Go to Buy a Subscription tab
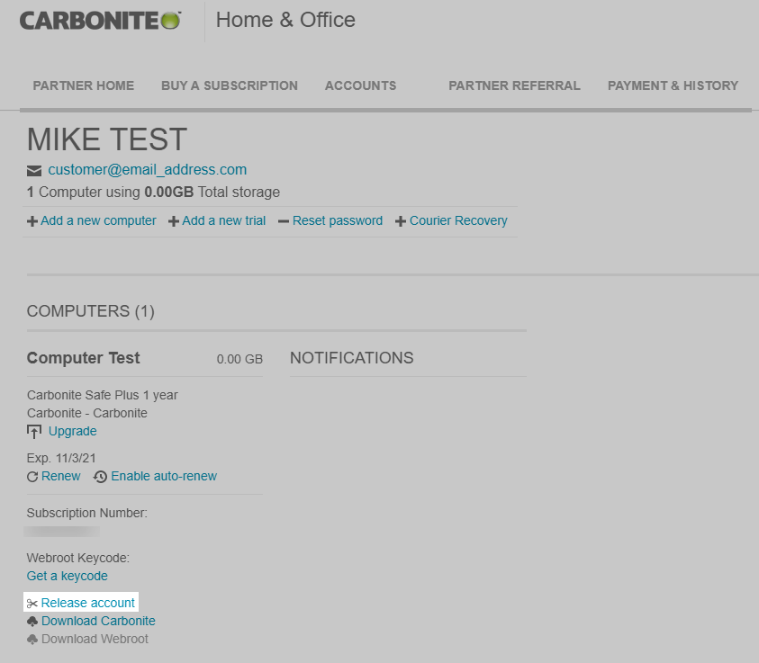The height and width of the screenshot is (663, 759). (230, 85)
